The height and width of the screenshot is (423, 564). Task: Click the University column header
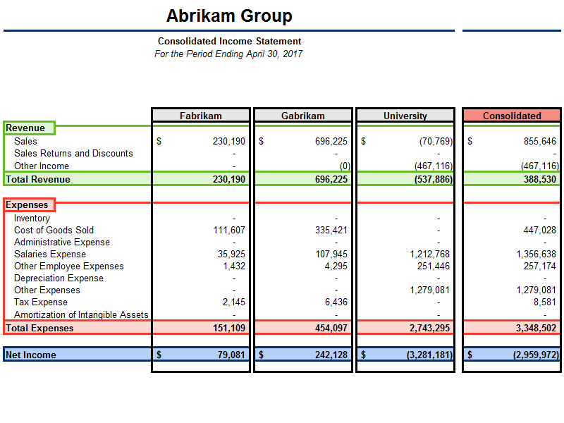[x=405, y=116]
